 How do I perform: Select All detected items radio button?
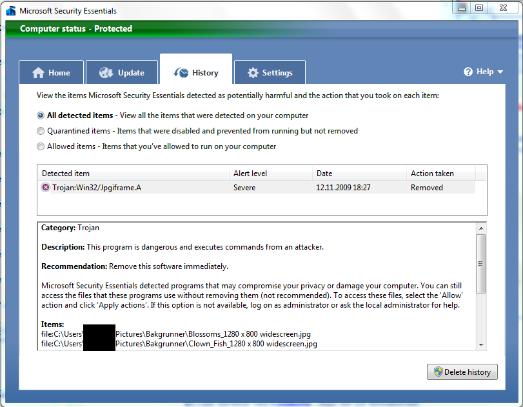41,115
